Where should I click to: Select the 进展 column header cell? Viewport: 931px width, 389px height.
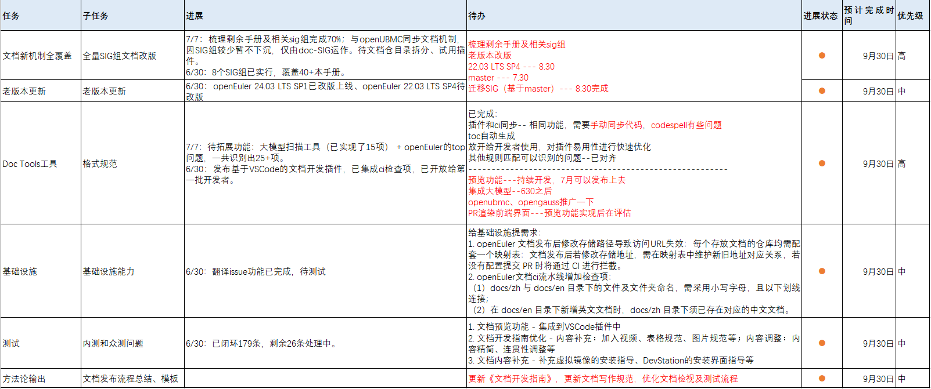pos(325,16)
